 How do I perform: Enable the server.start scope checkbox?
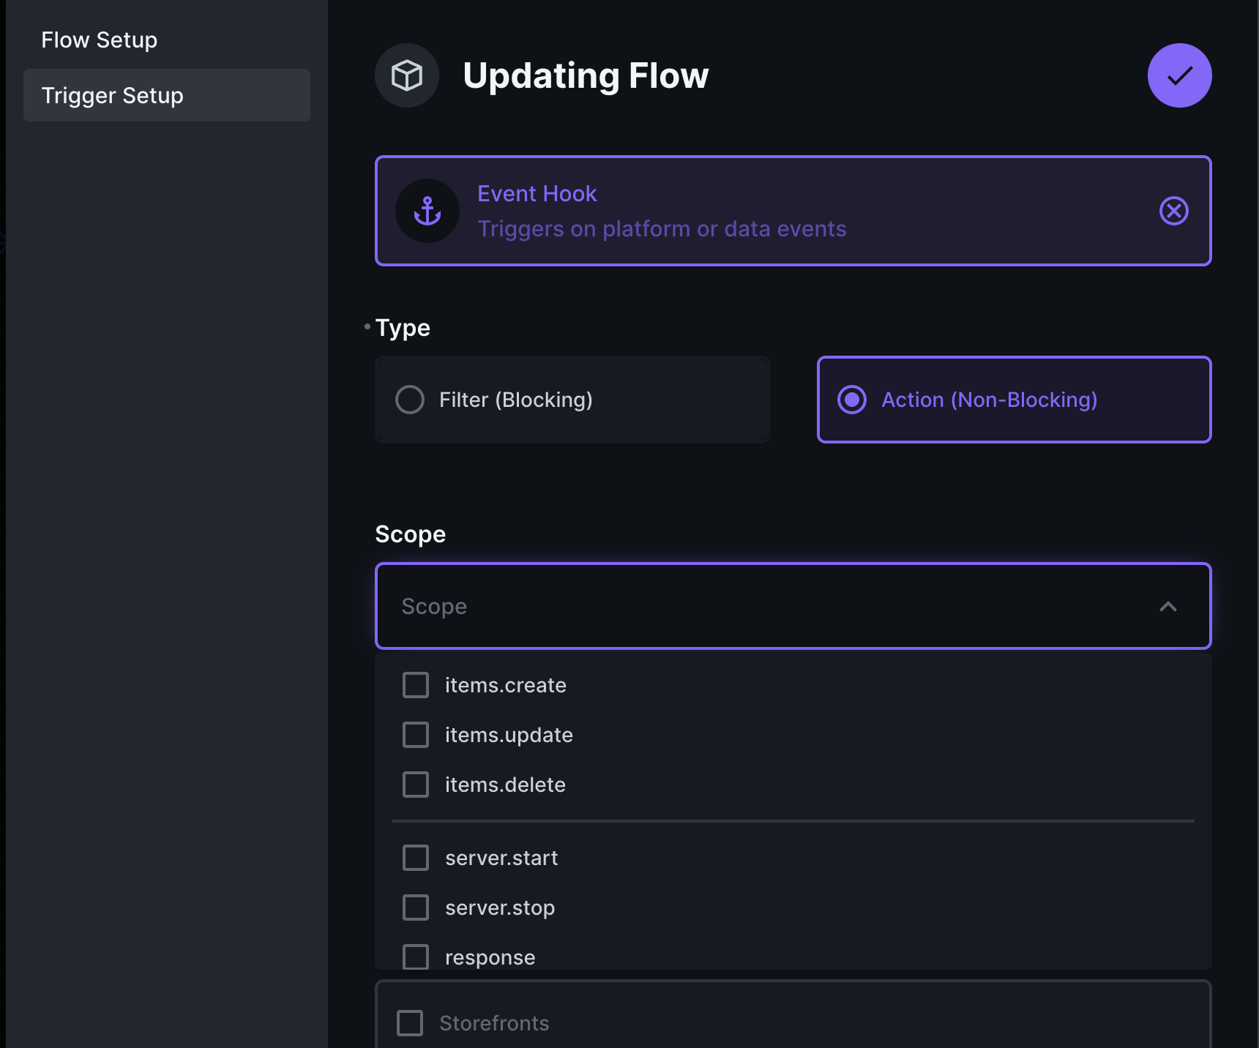point(416,858)
